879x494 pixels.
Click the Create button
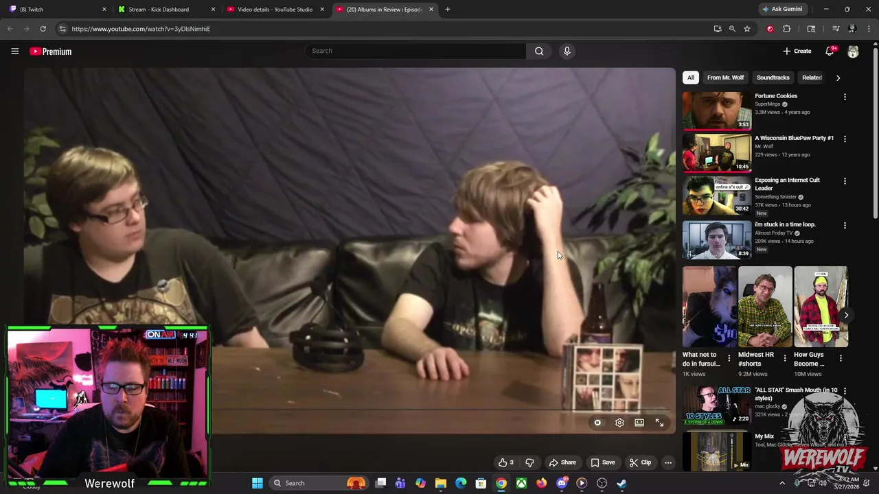(797, 51)
